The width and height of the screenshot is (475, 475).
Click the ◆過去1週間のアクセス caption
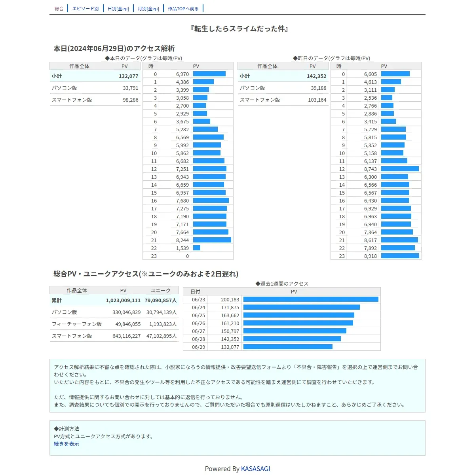(282, 284)
